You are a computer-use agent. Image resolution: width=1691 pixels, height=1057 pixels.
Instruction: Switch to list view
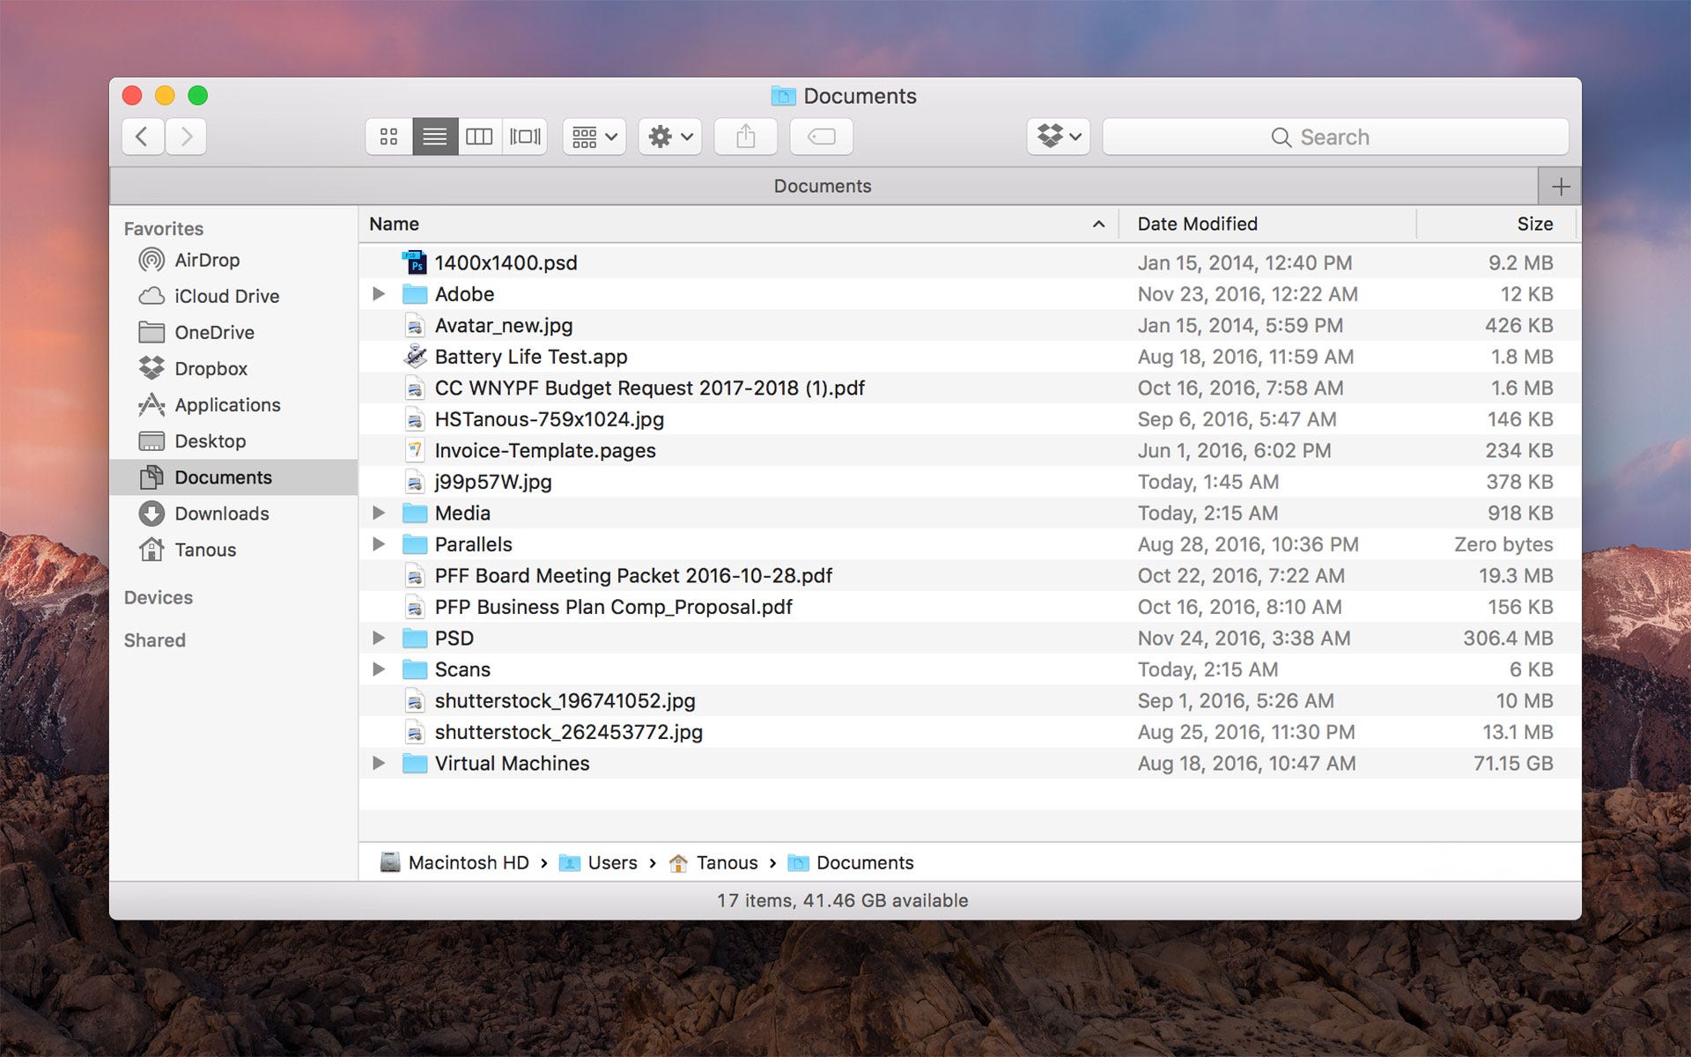point(434,137)
